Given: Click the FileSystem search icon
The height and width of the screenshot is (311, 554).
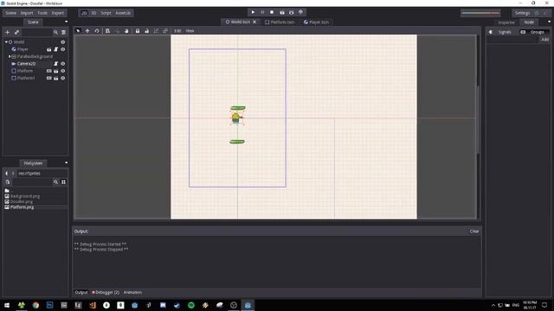Looking at the screenshot, I should click(55, 182).
